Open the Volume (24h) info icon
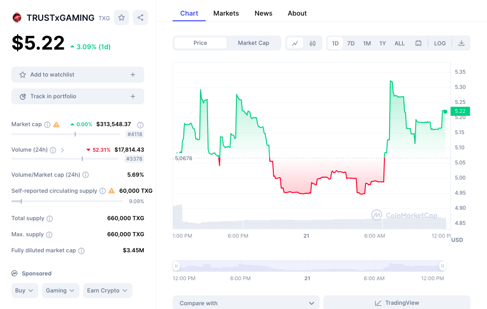 [53, 150]
